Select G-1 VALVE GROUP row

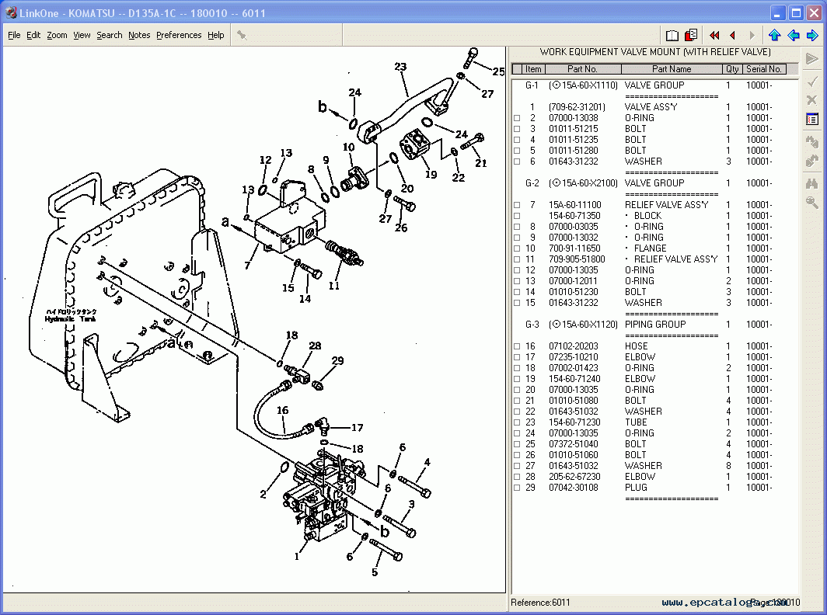[x=649, y=85]
